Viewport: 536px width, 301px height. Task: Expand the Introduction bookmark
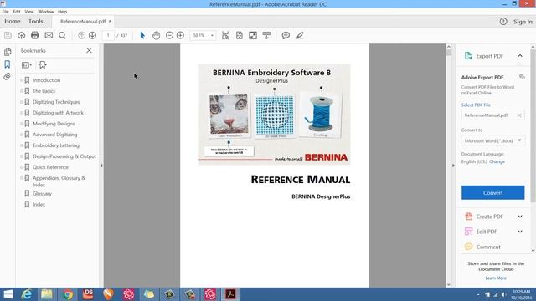(x=22, y=80)
